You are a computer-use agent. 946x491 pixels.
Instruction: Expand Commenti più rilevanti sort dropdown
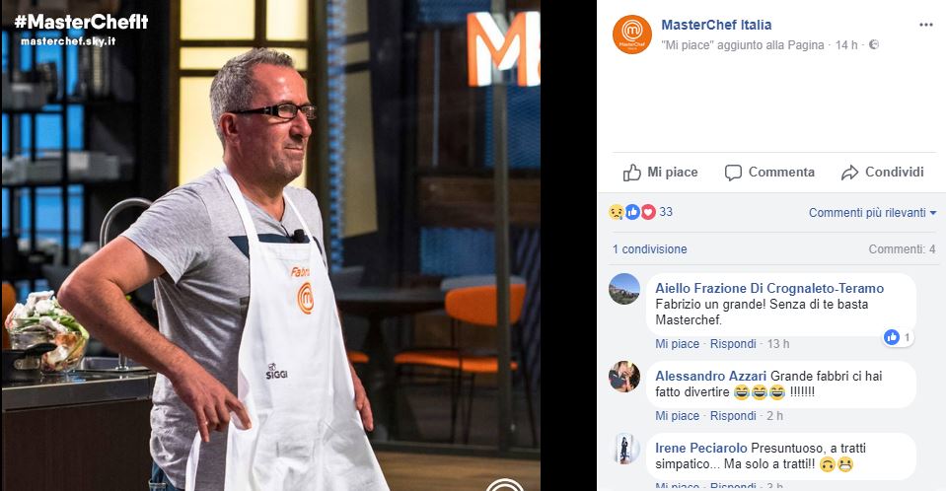872,212
